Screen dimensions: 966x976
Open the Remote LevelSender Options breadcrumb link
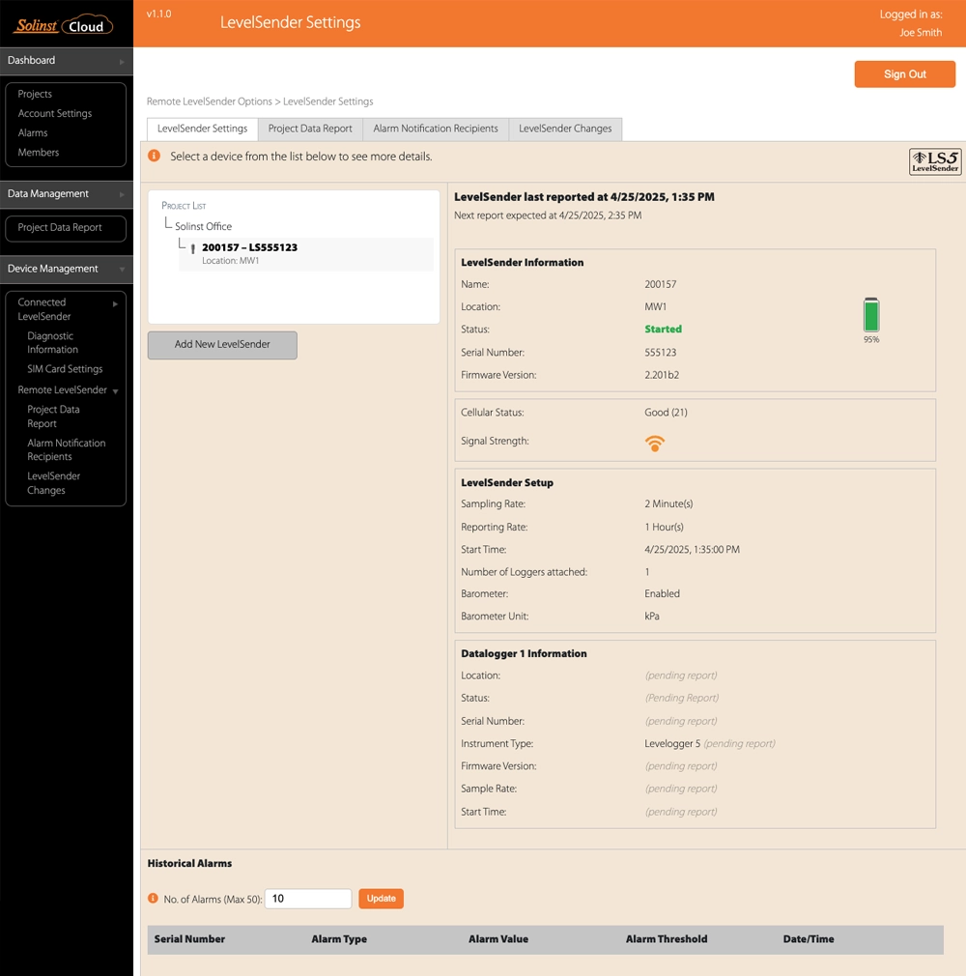(x=212, y=101)
